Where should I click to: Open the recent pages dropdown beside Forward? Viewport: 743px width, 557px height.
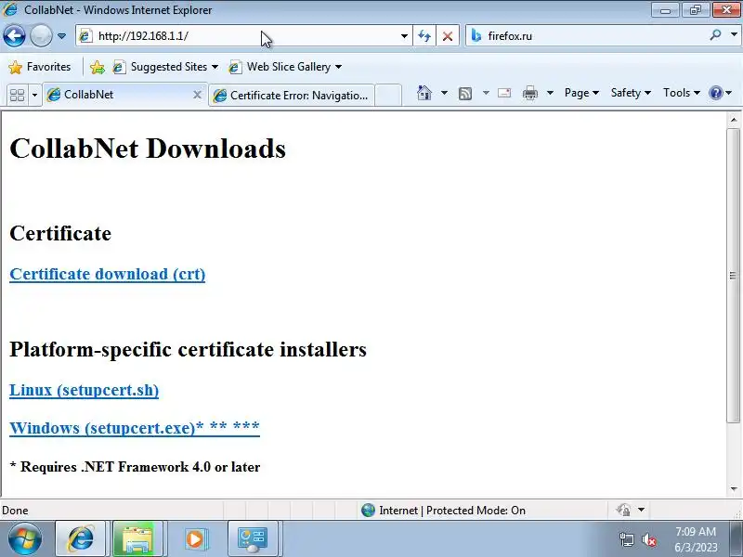pyautogui.click(x=61, y=36)
